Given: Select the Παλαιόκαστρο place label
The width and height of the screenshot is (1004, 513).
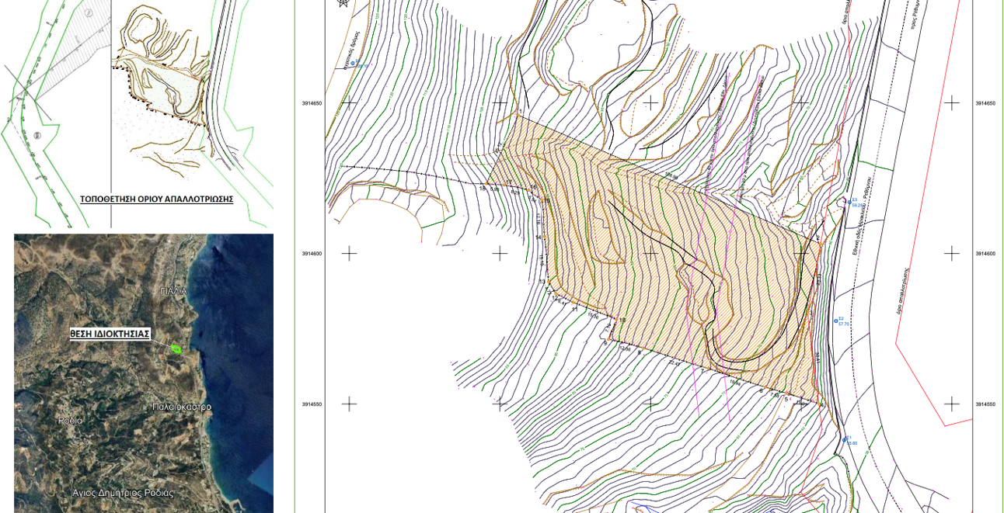Looking at the screenshot, I should (x=182, y=407).
